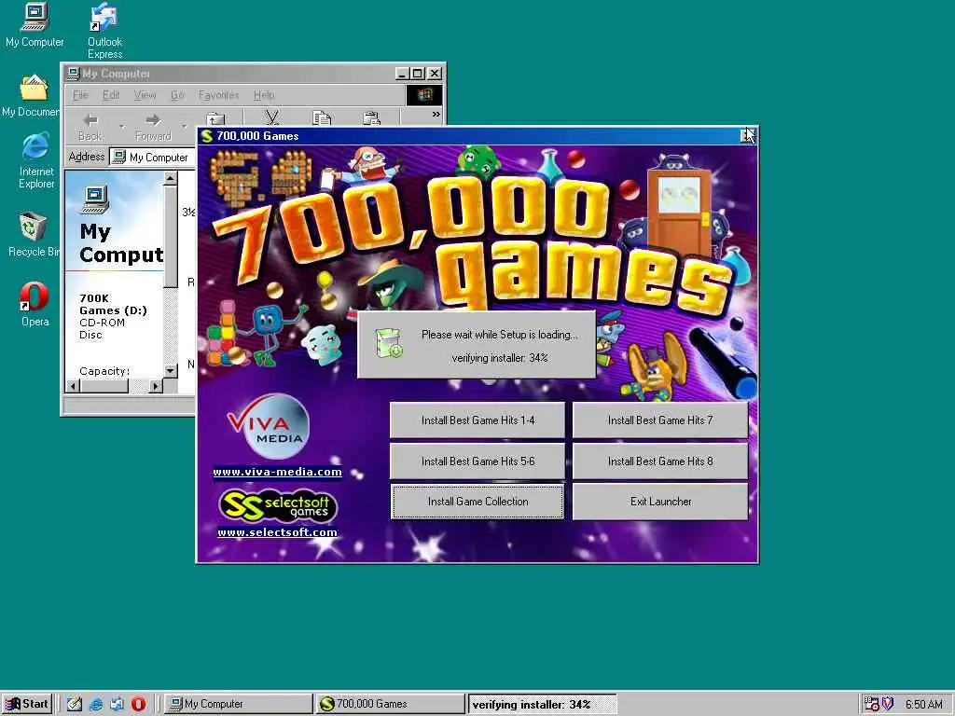Open the My Documents desktop folder
The height and width of the screenshot is (716, 955).
coord(32,96)
